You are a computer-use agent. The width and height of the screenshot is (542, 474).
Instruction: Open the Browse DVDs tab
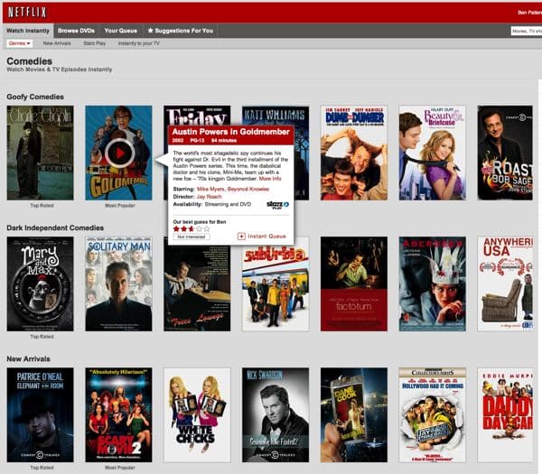76,31
